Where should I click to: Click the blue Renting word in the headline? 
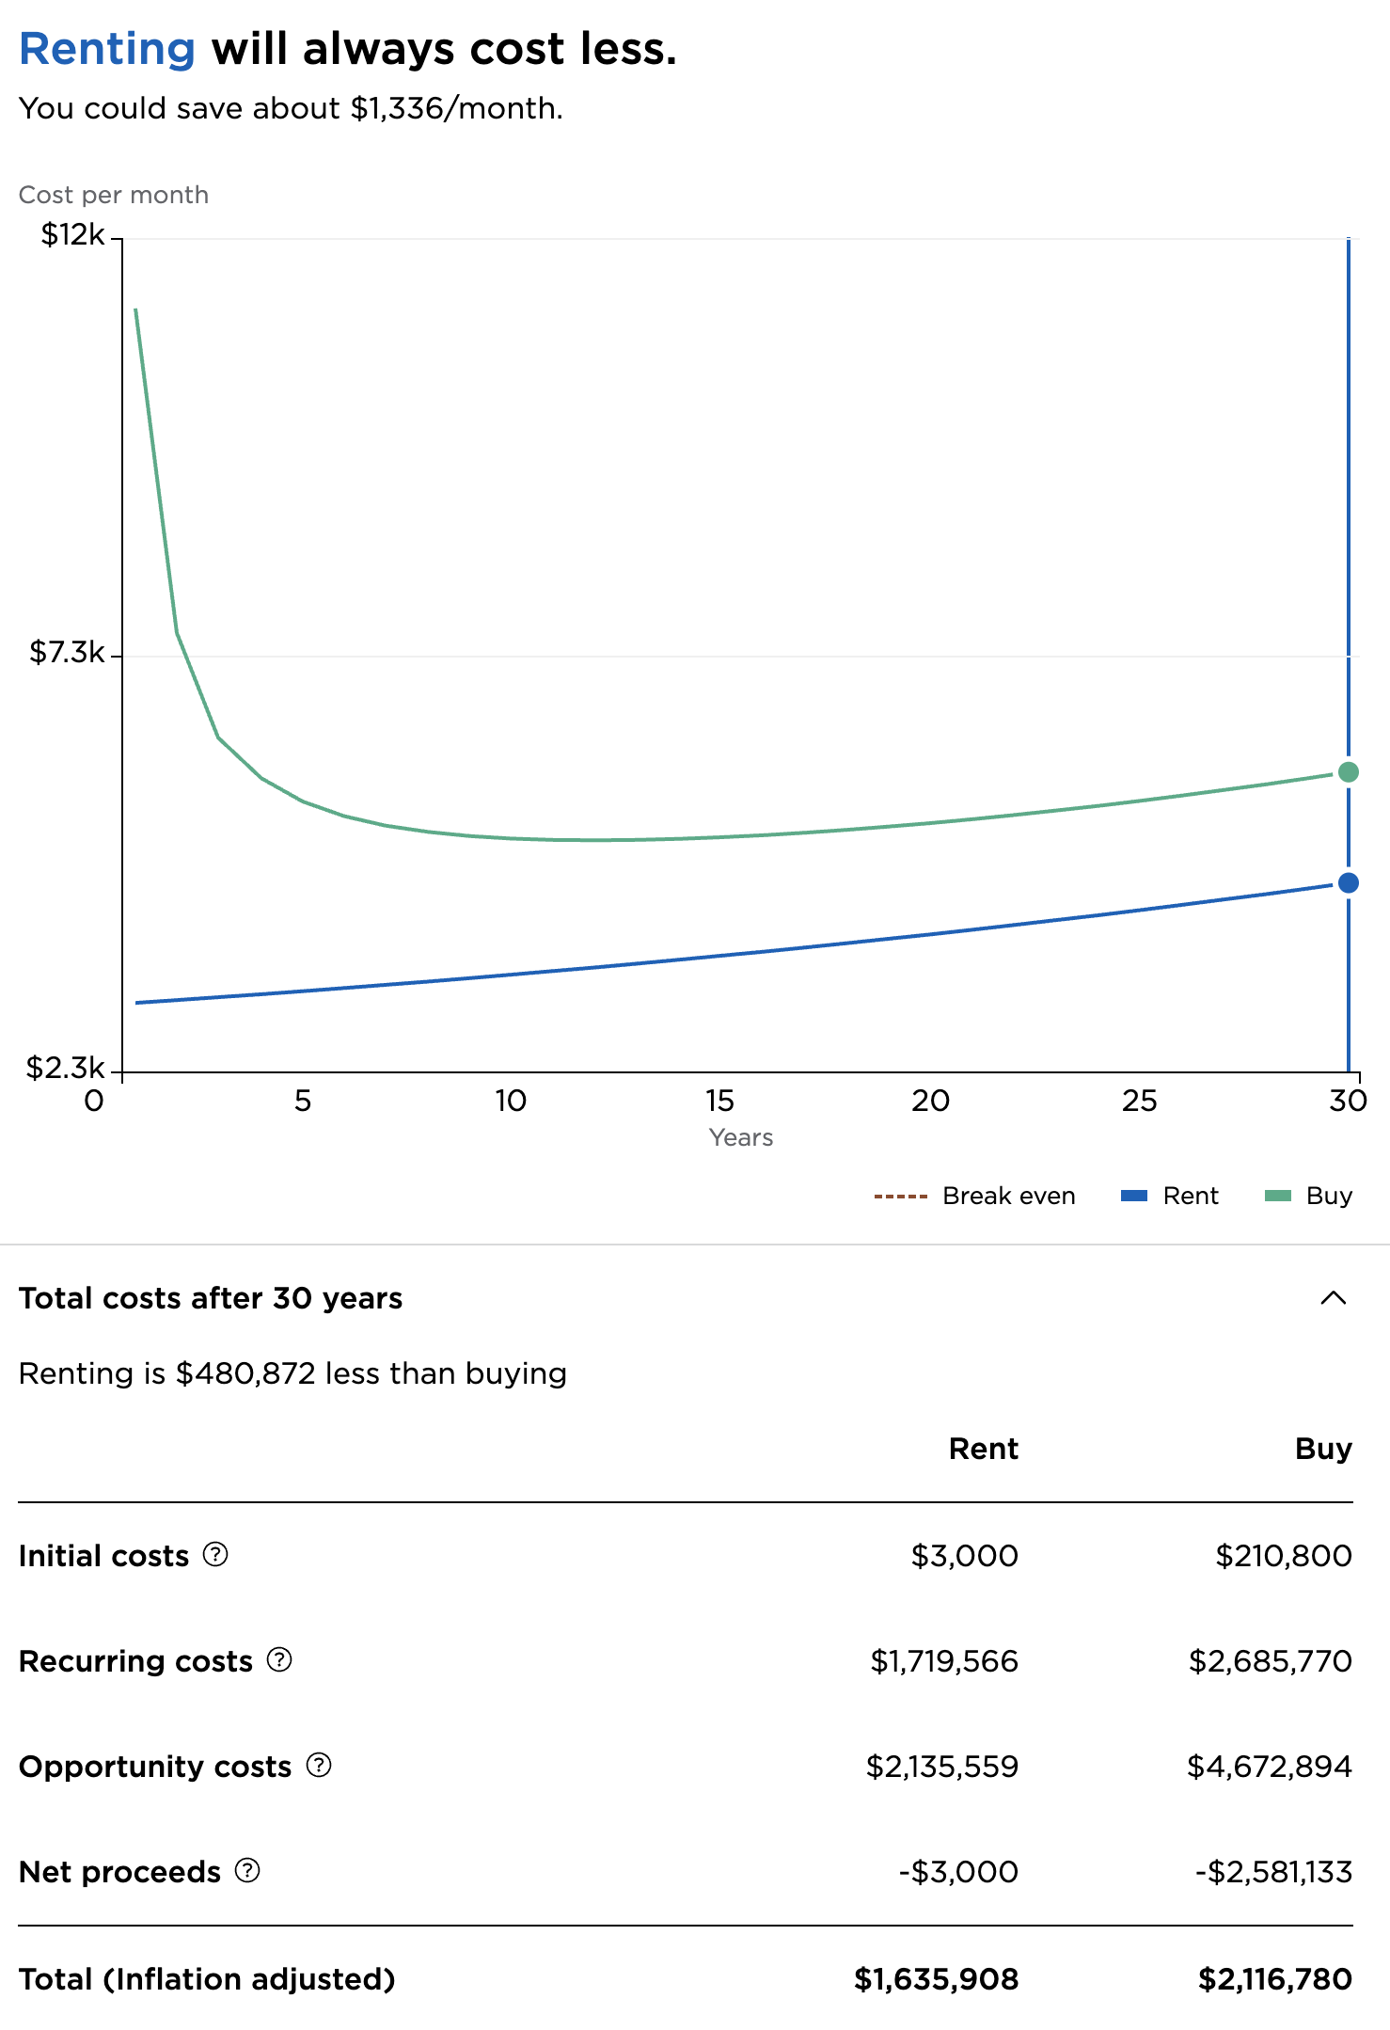tap(107, 49)
